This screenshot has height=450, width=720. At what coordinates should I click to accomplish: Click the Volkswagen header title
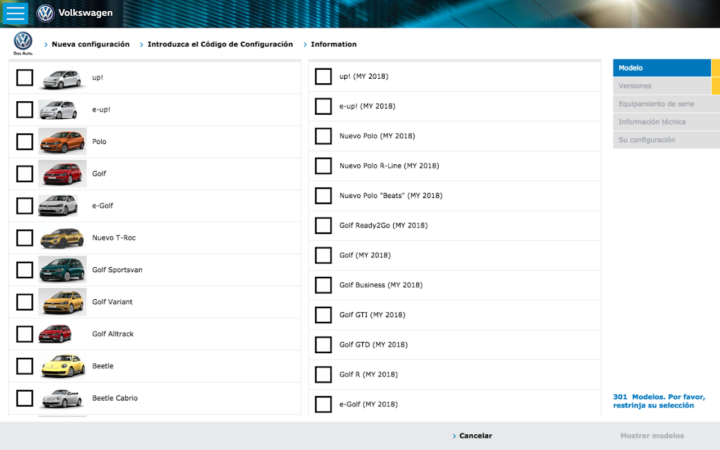coord(85,13)
